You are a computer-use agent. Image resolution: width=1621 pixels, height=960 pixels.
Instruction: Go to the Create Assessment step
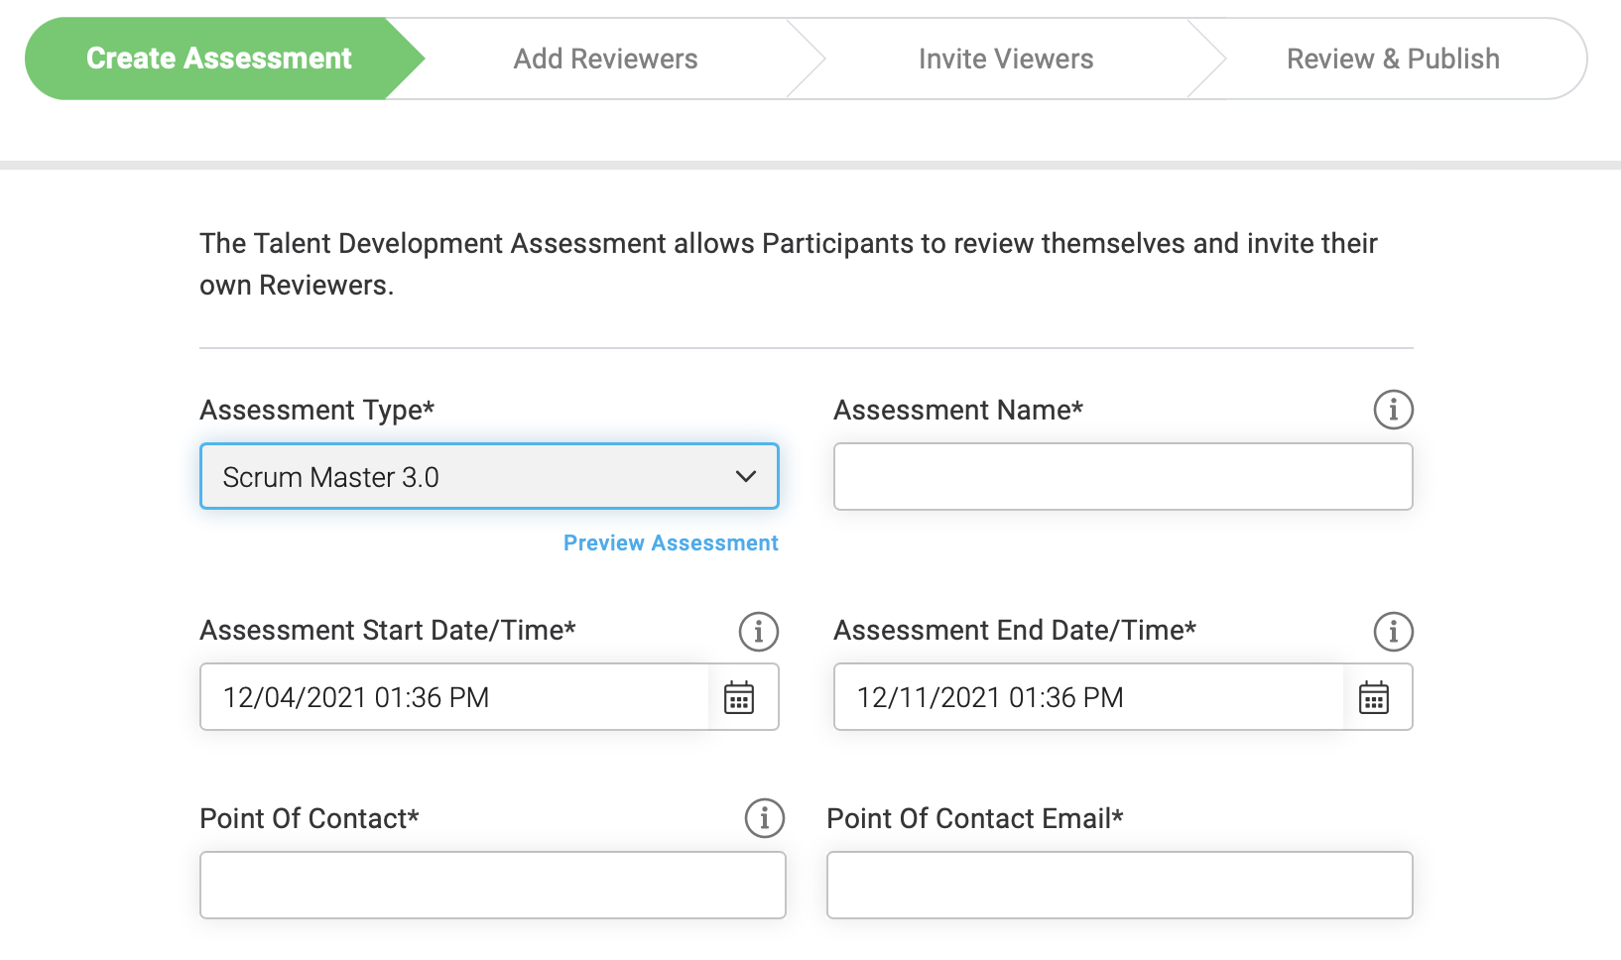tap(219, 59)
